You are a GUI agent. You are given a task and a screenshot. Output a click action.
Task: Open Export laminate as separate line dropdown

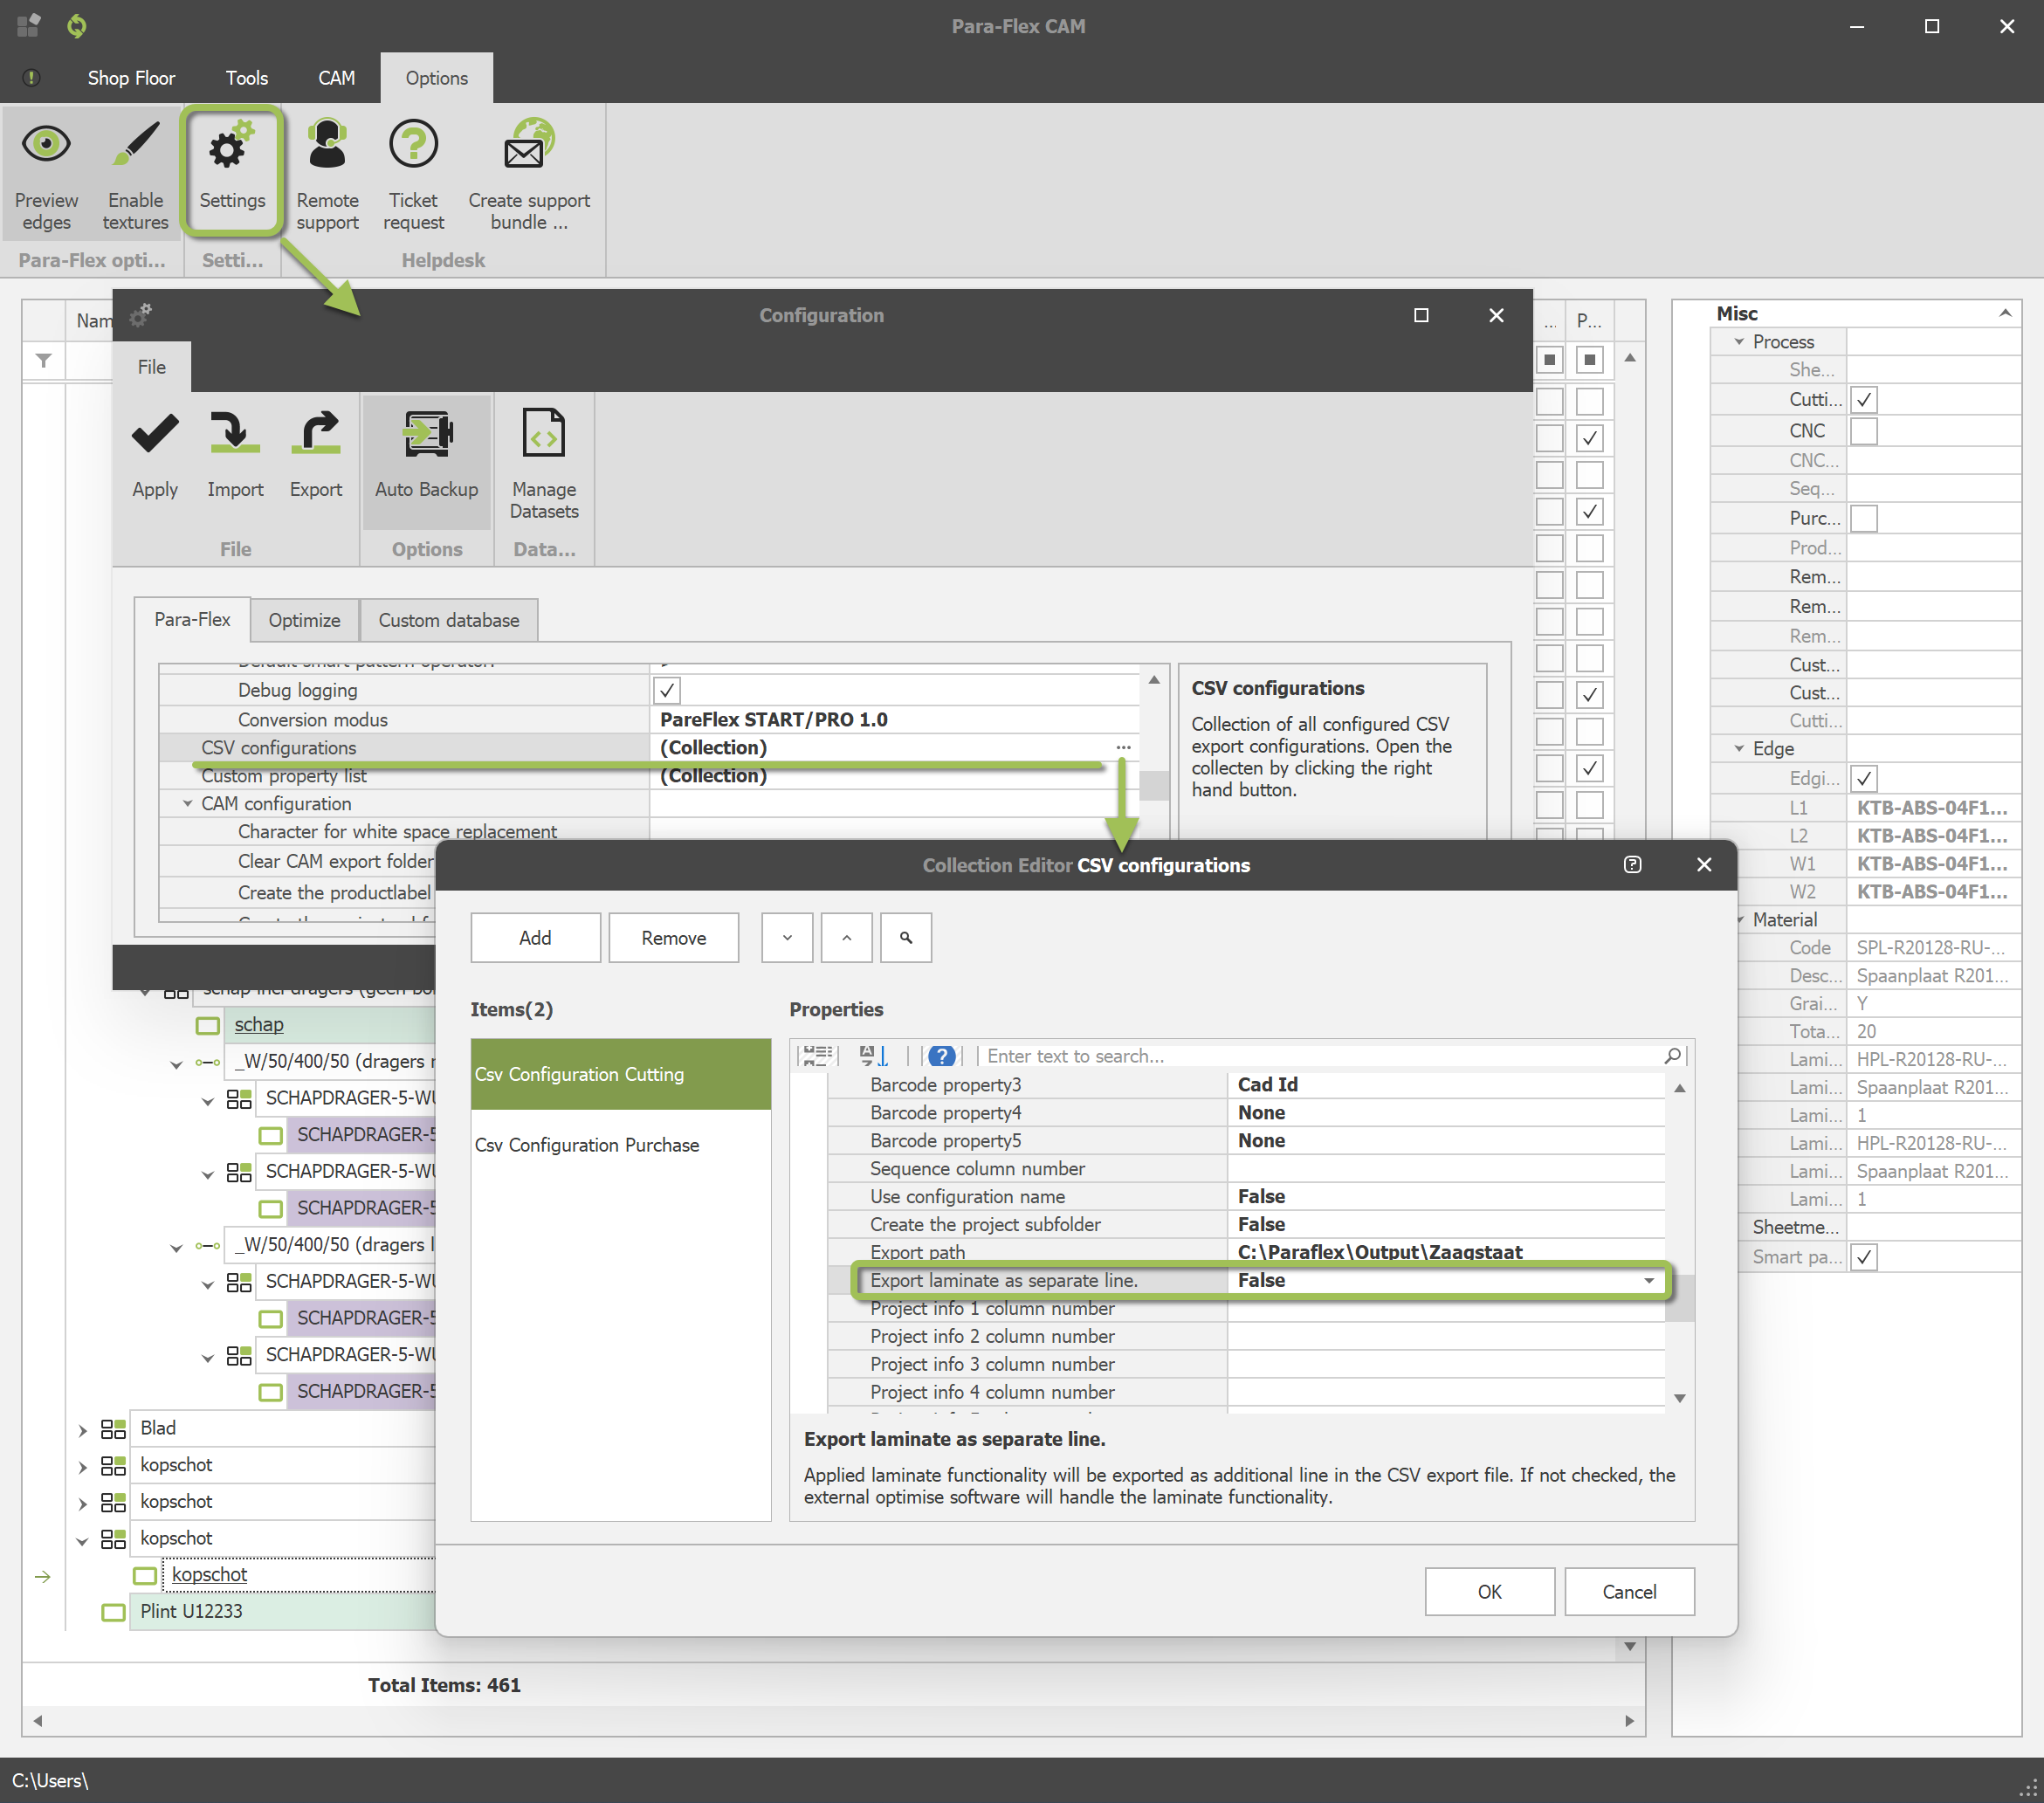point(1648,1281)
